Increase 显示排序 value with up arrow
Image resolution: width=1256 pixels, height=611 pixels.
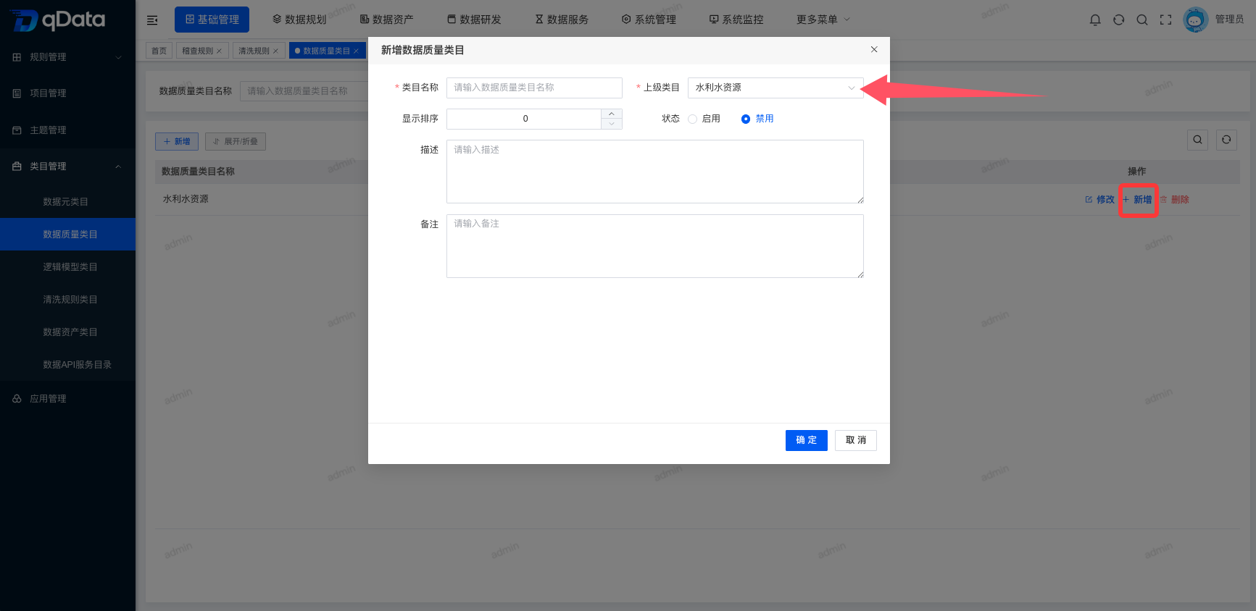(x=612, y=114)
